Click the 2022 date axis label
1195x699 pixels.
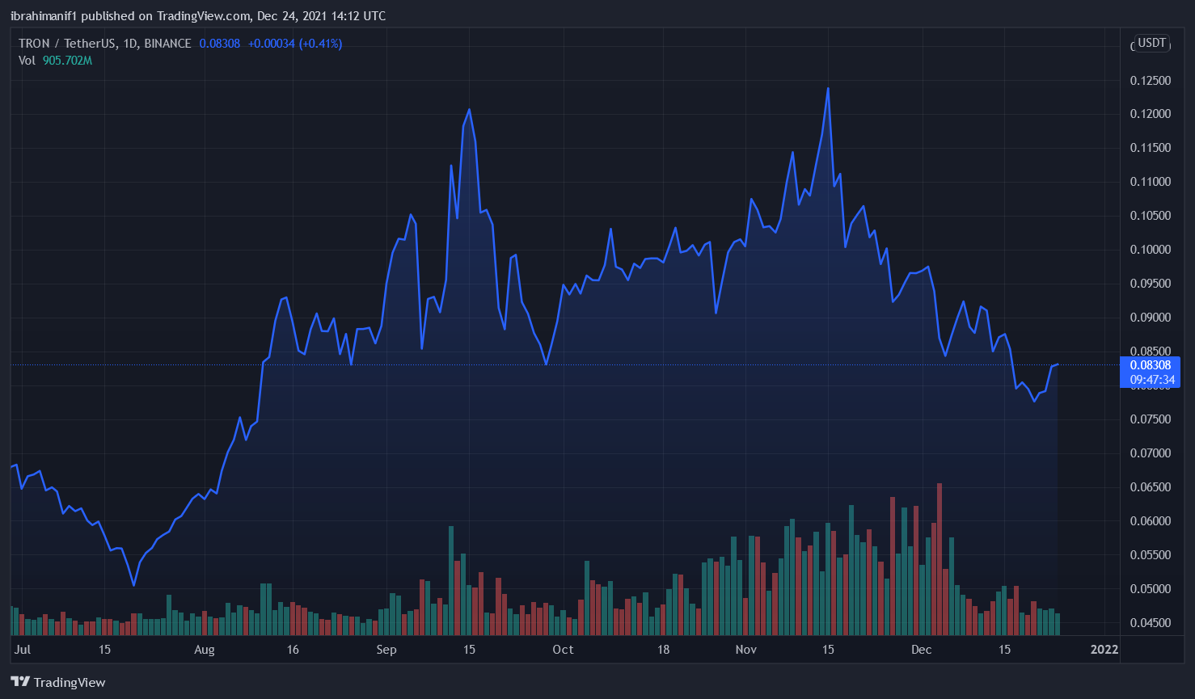(1104, 650)
